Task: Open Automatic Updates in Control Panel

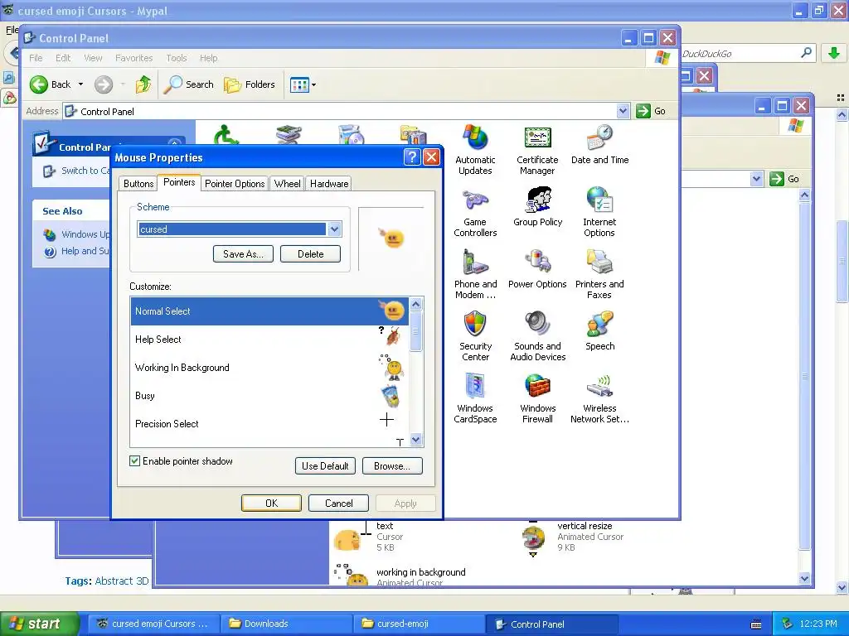Action: click(x=475, y=150)
